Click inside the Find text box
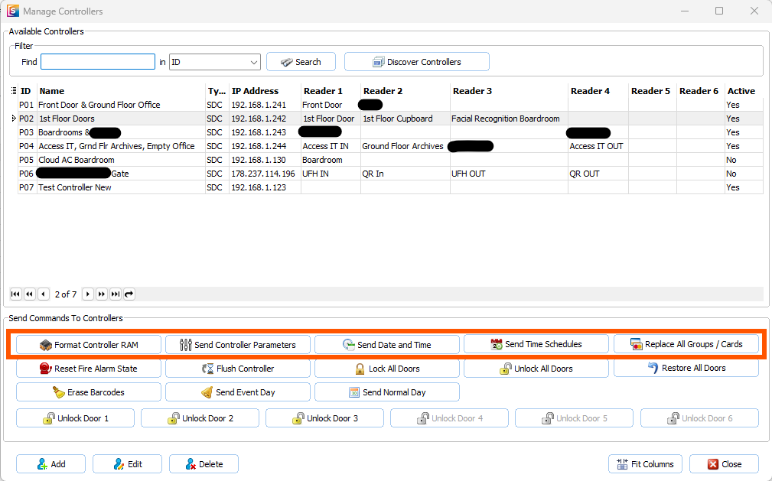Viewport: 772px width, 481px height. coord(97,61)
